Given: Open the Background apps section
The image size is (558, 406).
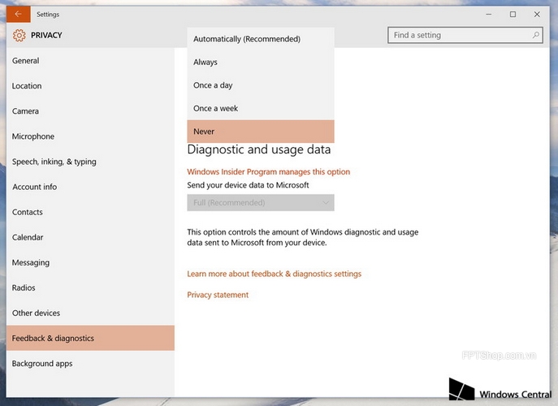Looking at the screenshot, I should coord(90,363).
